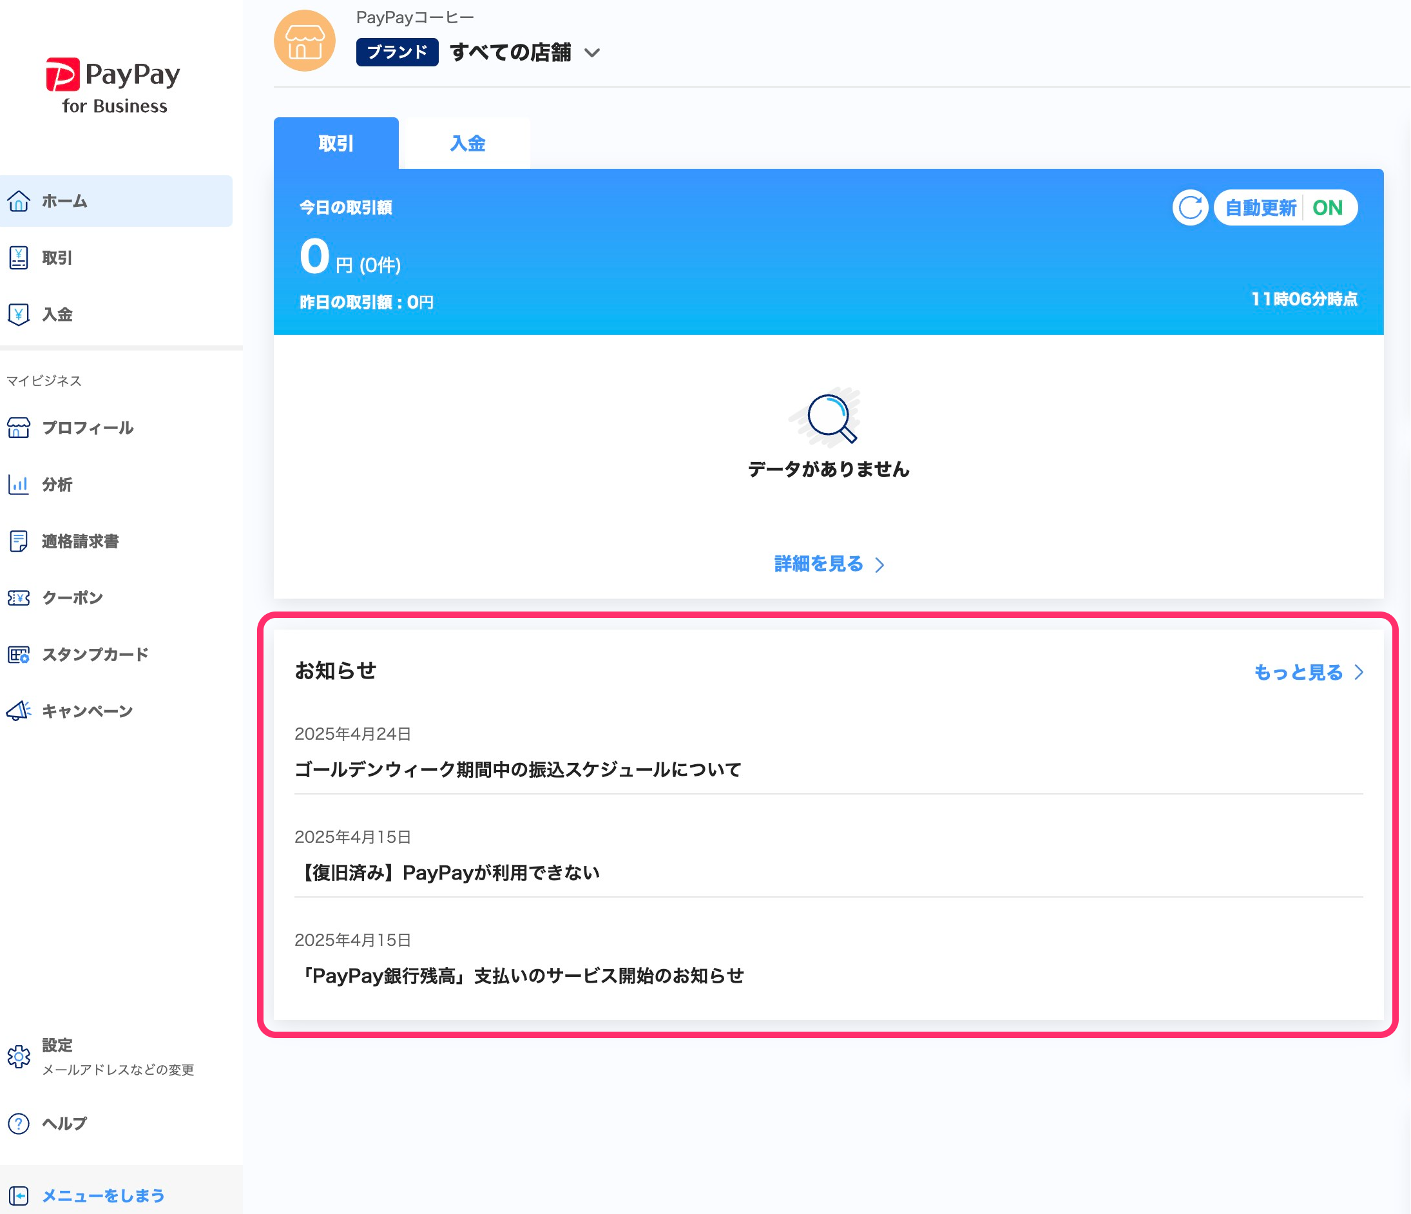Image resolution: width=1411 pixels, height=1214 pixels.
Task: Click the 昨日の取引額：0円 text
Action: (367, 302)
